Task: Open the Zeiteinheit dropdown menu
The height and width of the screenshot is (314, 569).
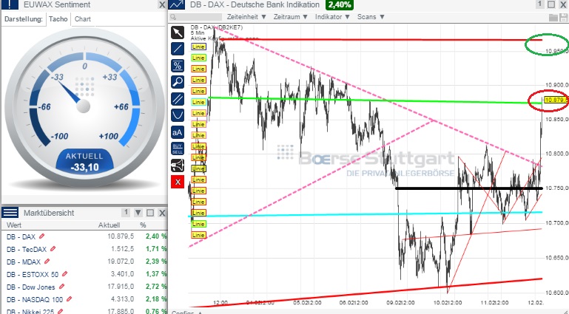Action: coord(246,17)
